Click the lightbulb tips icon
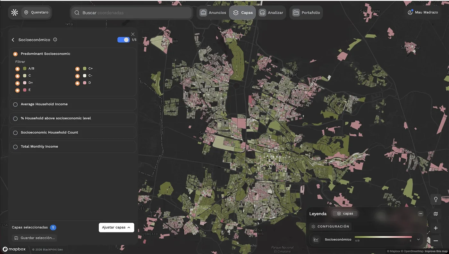 click(x=436, y=199)
